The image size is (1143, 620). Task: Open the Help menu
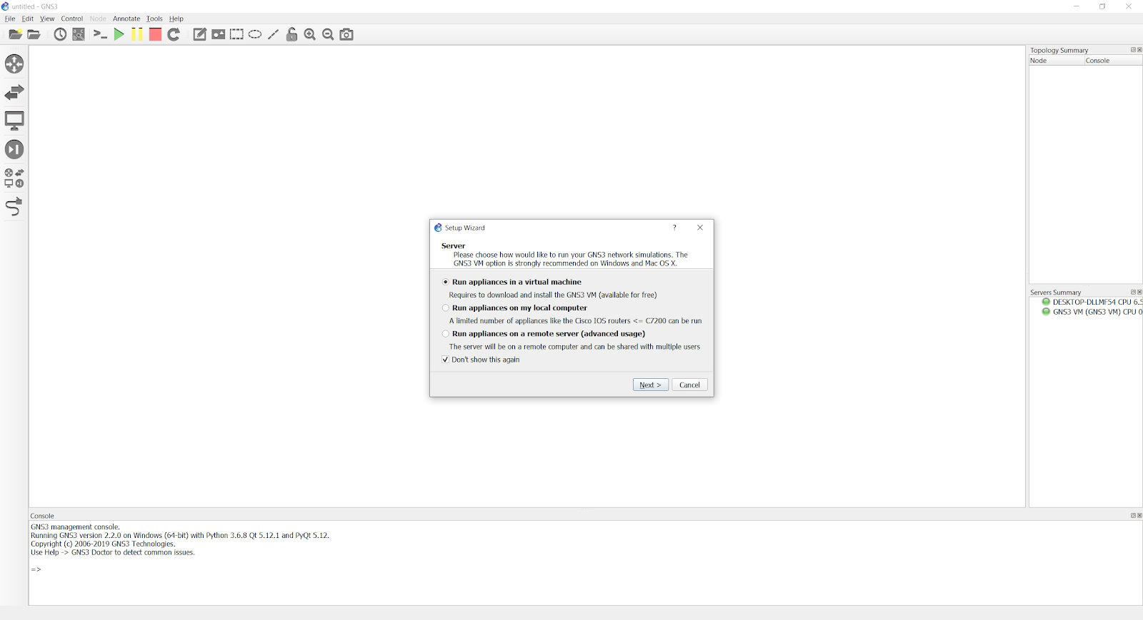click(176, 19)
